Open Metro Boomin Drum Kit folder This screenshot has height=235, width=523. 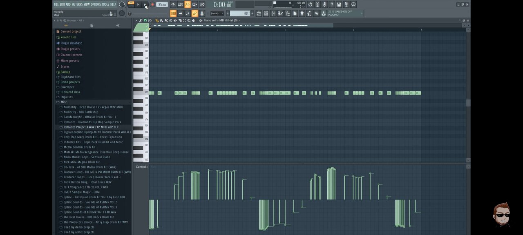point(79,147)
